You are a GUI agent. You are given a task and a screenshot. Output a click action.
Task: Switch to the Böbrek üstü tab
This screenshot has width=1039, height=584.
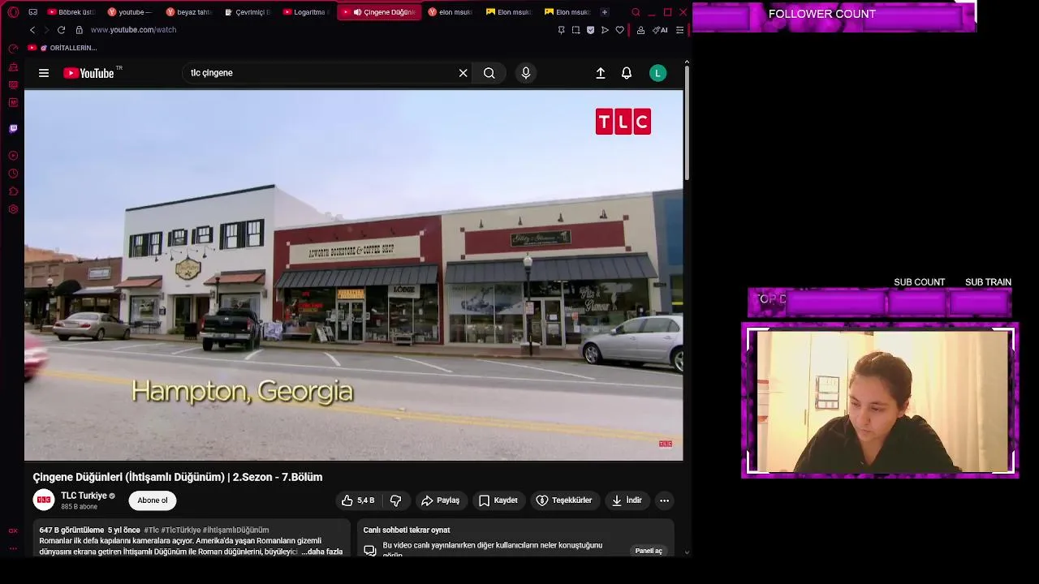coord(71,12)
